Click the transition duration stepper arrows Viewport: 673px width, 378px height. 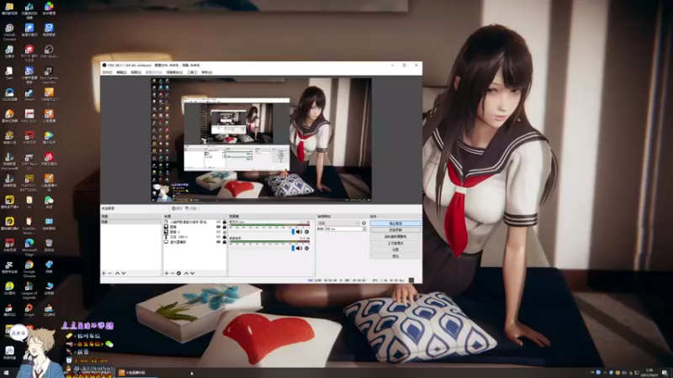(x=364, y=229)
